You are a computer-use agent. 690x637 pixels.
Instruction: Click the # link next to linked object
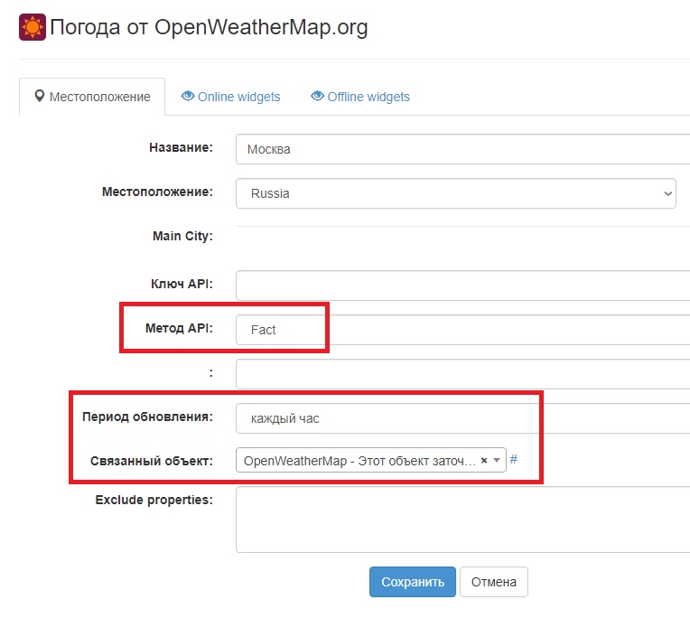514,460
